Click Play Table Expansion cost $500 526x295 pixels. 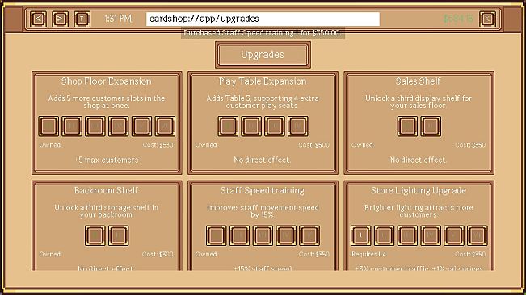tap(314, 145)
